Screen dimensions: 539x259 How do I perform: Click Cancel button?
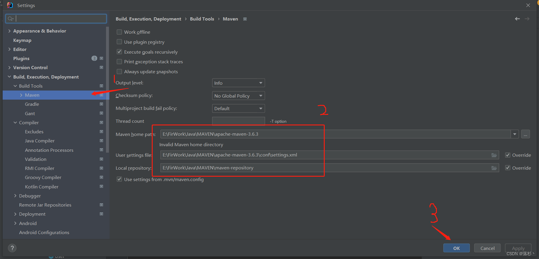coord(487,248)
